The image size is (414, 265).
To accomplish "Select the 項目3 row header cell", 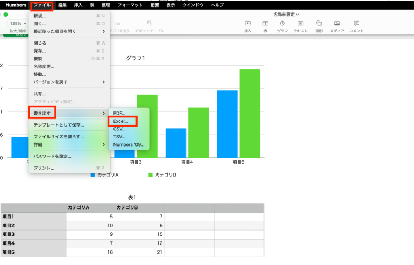I will click(33, 234).
